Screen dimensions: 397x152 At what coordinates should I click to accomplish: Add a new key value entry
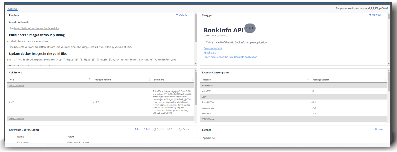coord(135,129)
